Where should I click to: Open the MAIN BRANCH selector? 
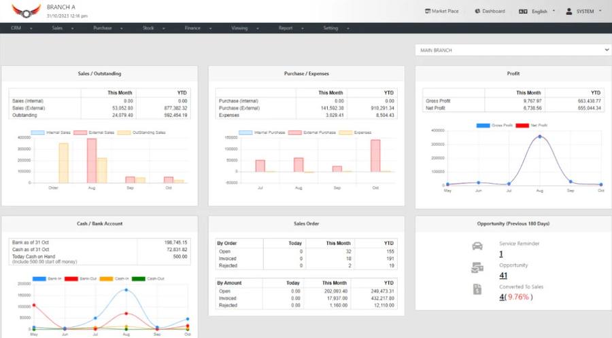(513, 50)
